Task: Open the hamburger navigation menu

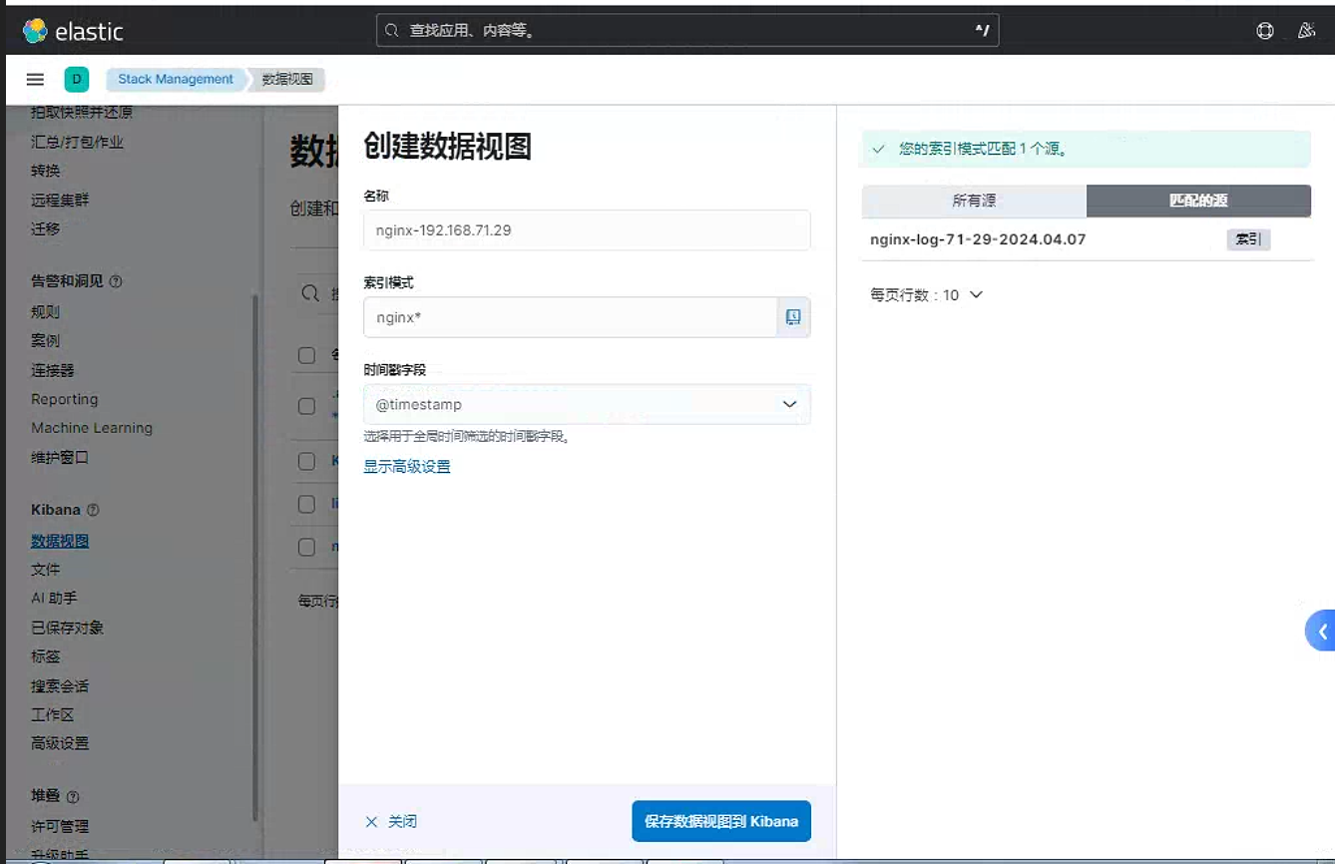Action: click(x=35, y=80)
